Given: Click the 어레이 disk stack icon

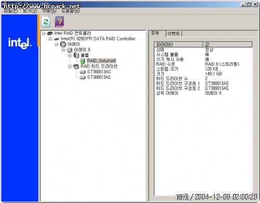Looking at the screenshot, I should pos(63,44).
